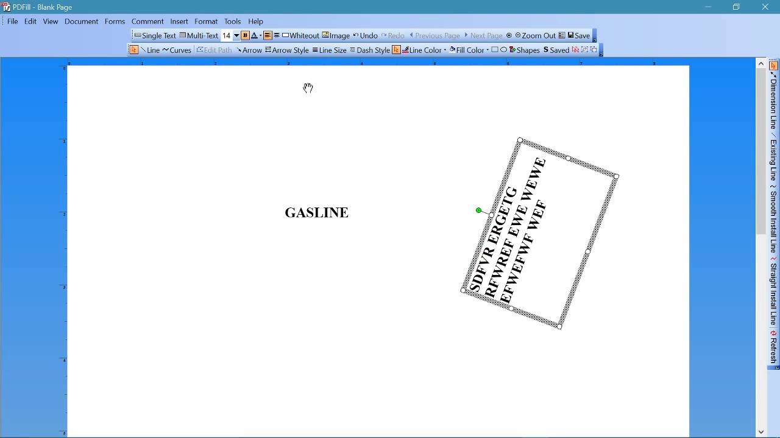This screenshot has width=780, height=438.
Task: Toggle center text alignment
Action: coord(277,35)
